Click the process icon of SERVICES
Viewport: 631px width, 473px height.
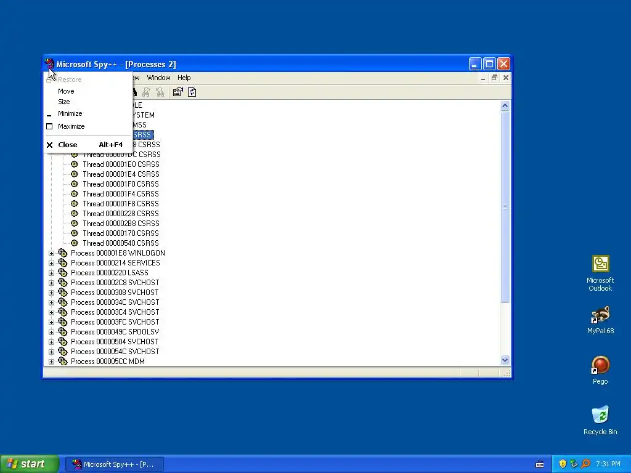[63, 262]
